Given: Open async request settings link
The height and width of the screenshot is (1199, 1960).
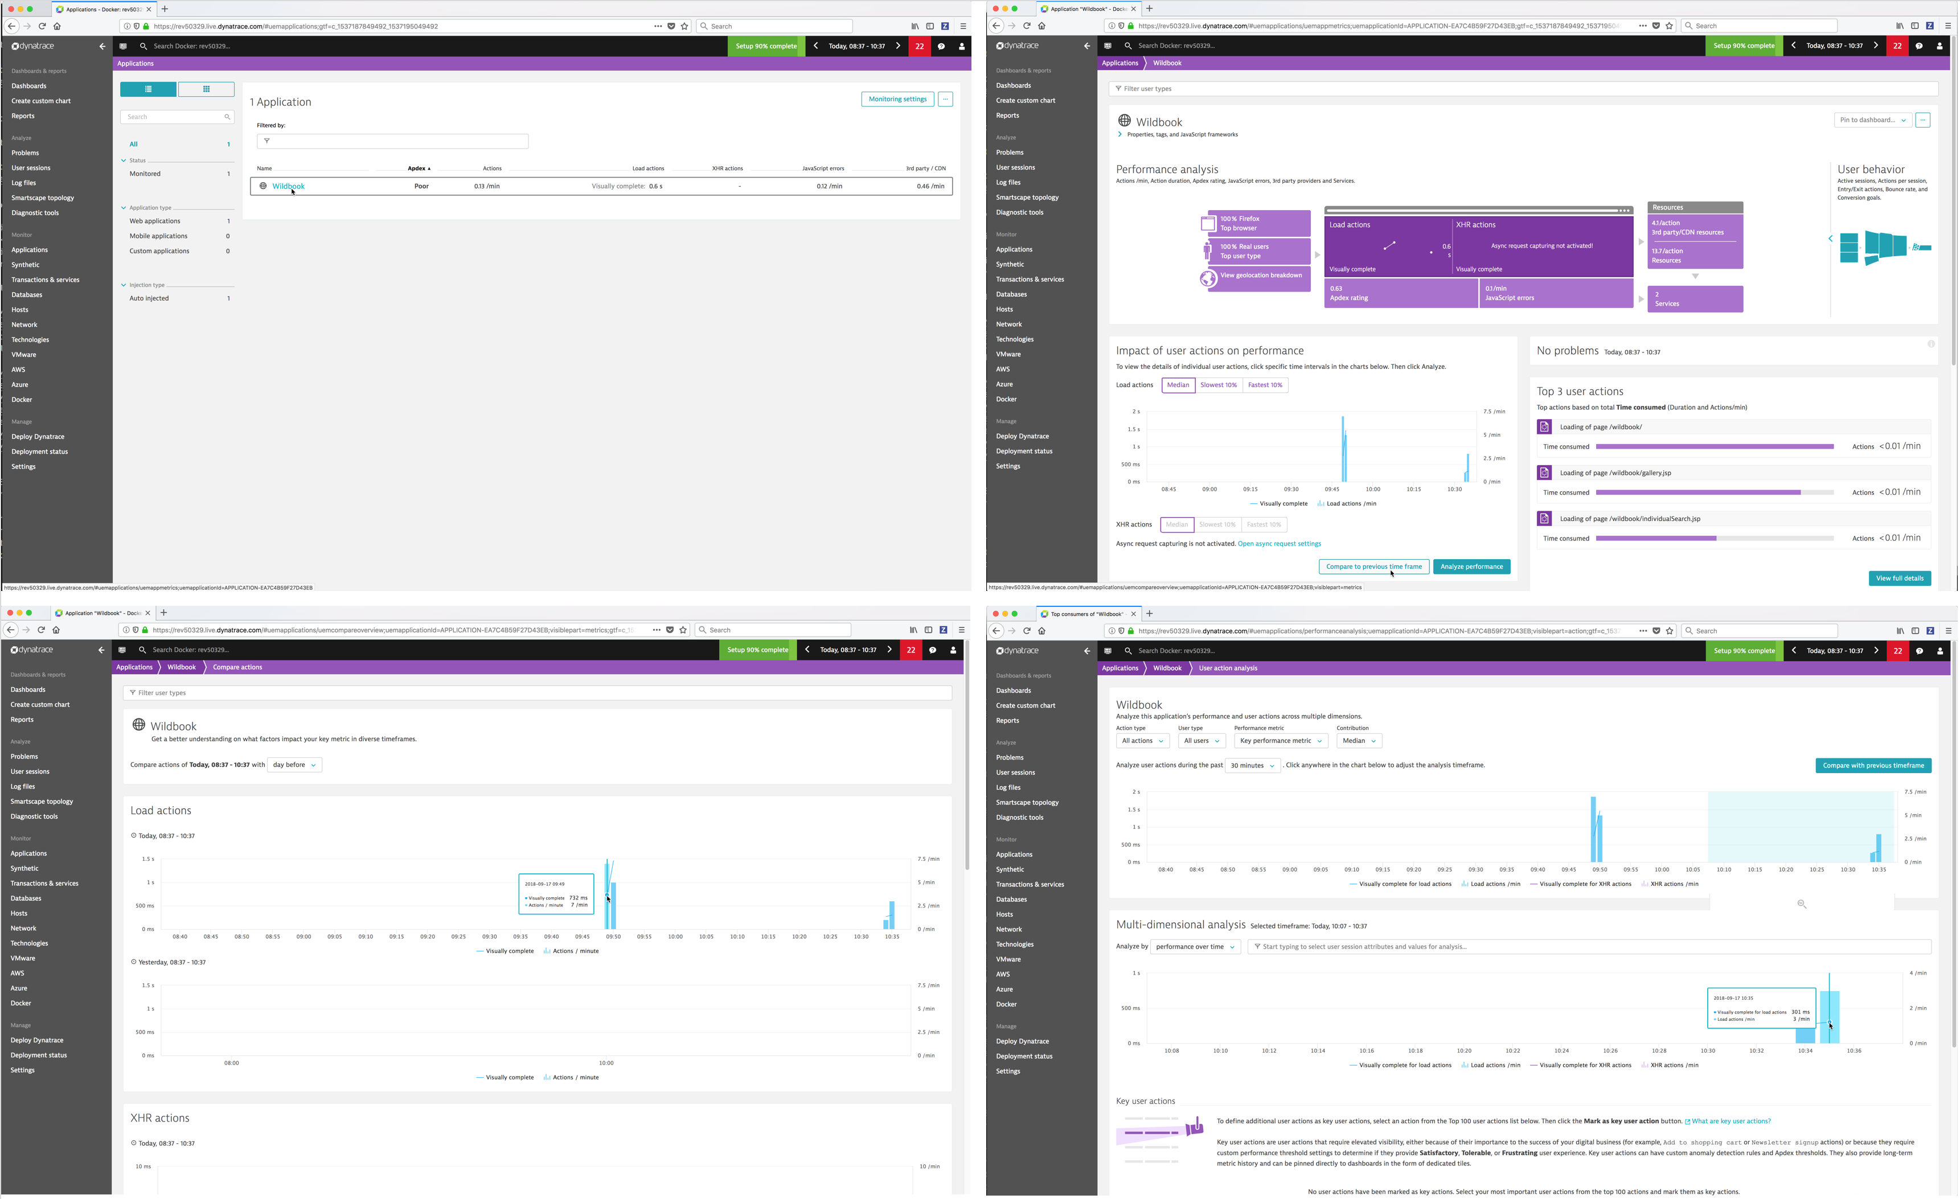Looking at the screenshot, I should pyautogui.click(x=1279, y=544).
